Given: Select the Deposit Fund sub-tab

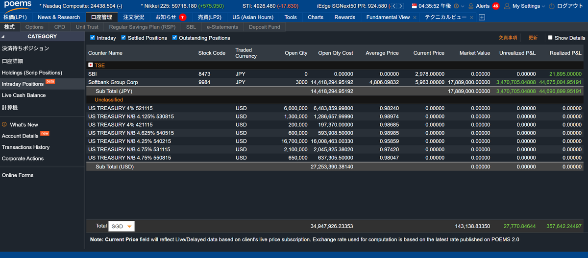Looking at the screenshot, I should pos(265,27).
